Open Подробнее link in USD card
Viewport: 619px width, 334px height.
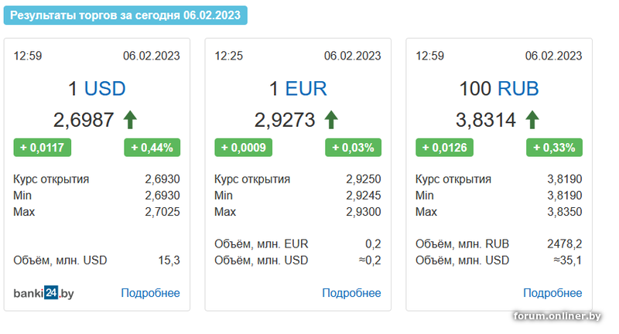(x=150, y=293)
